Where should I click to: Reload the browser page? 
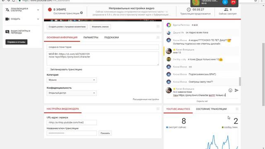[x=14, y=1]
